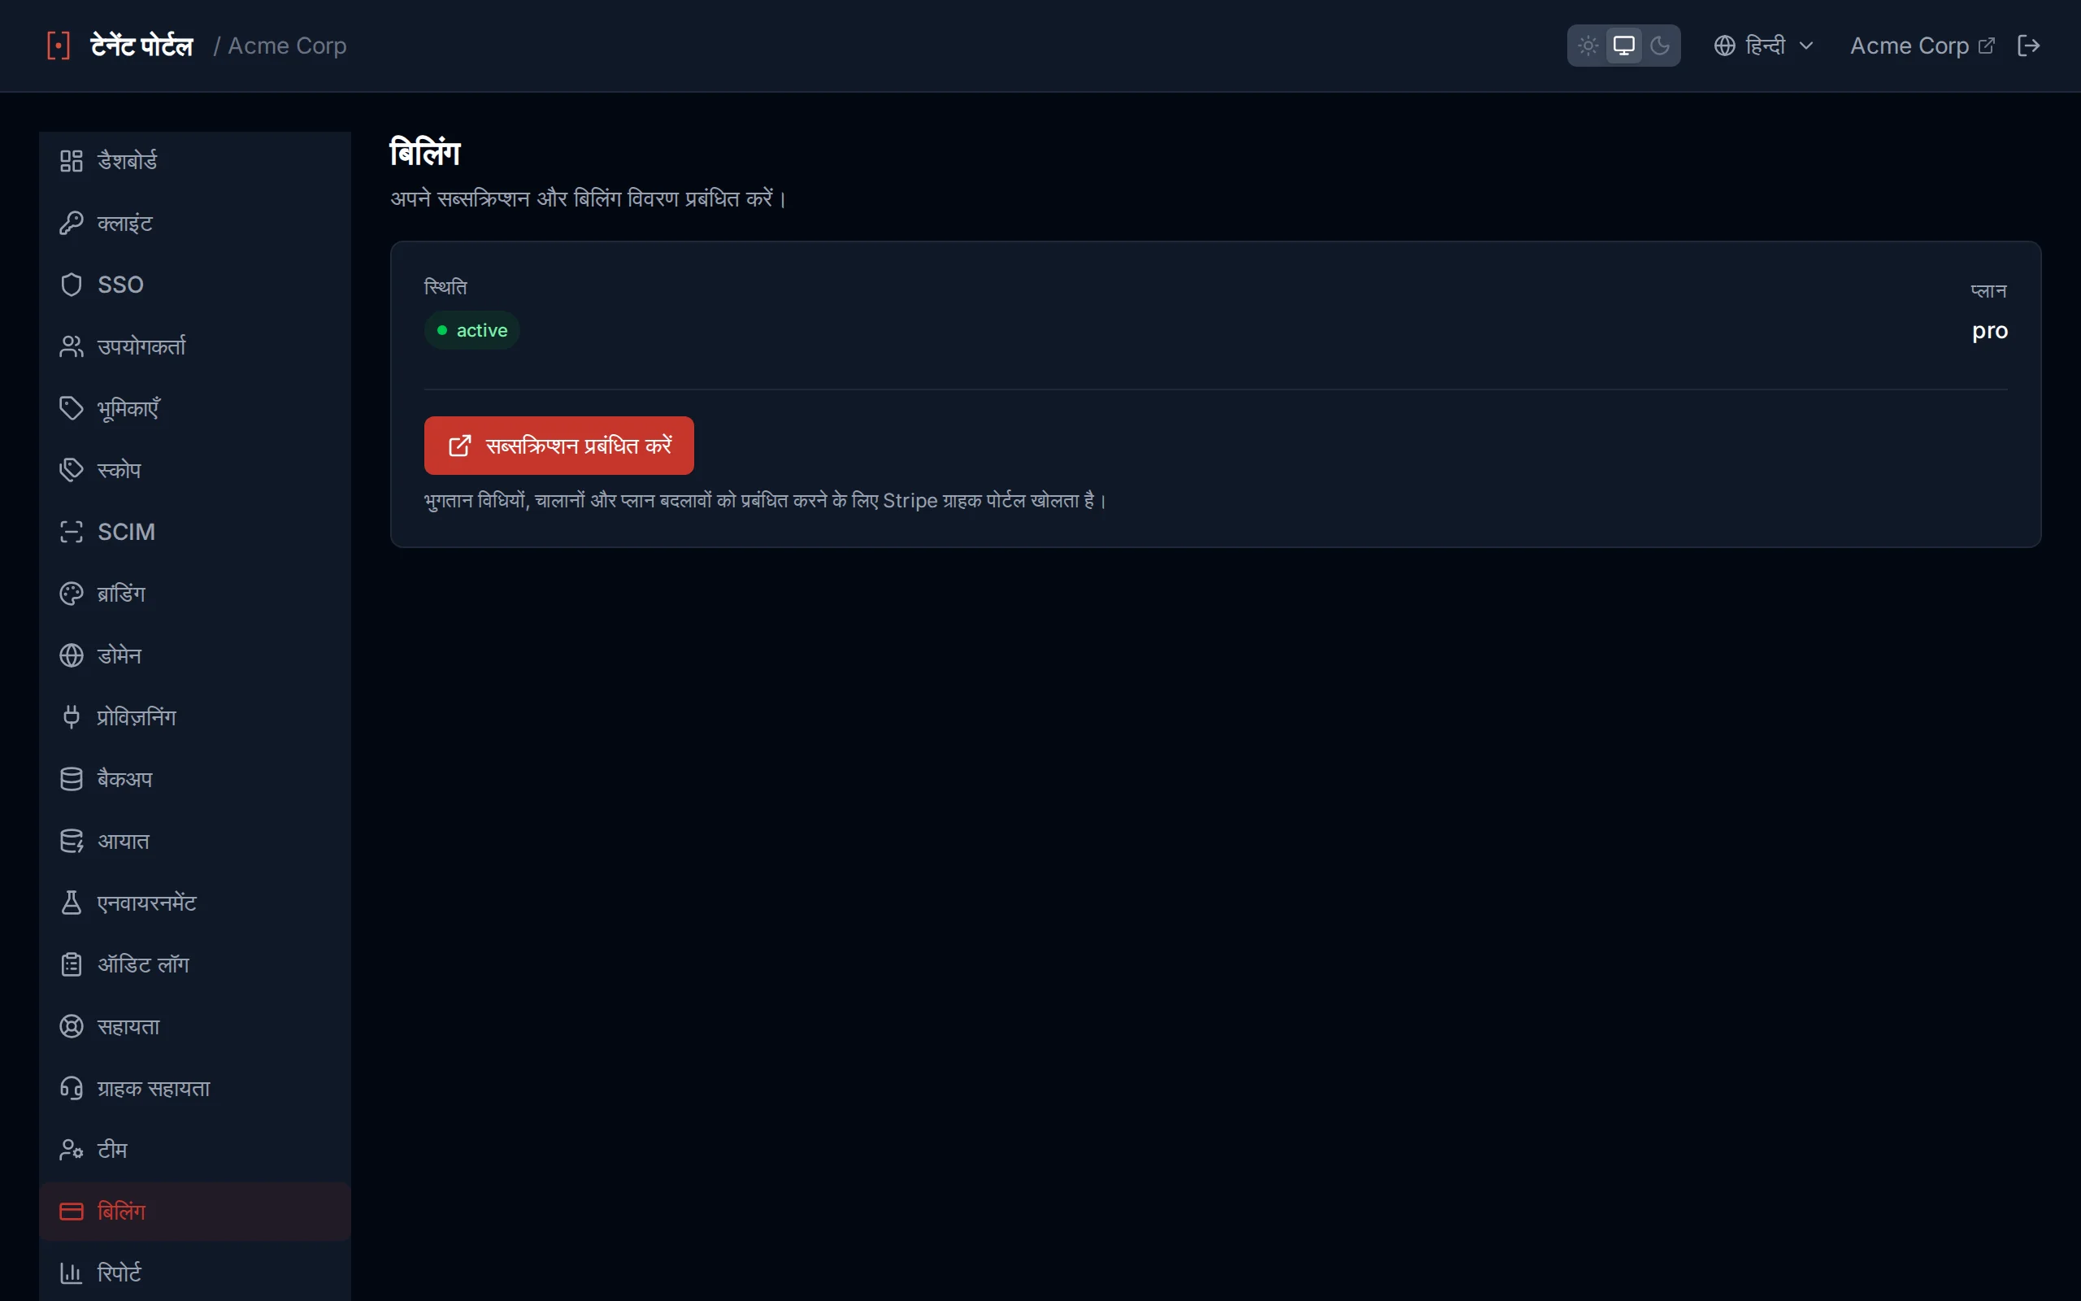2081x1301 pixels.
Task: Open the प्रोविज़निंग sidebar link
Action: point(195,716)
